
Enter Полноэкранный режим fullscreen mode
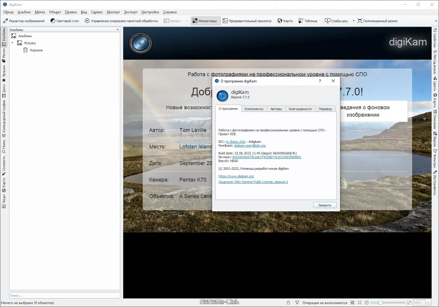(x=378, y=21)
